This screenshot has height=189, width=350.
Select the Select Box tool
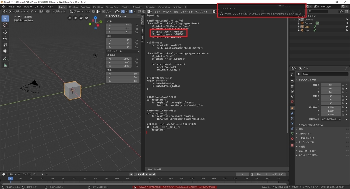click(5, 19)
